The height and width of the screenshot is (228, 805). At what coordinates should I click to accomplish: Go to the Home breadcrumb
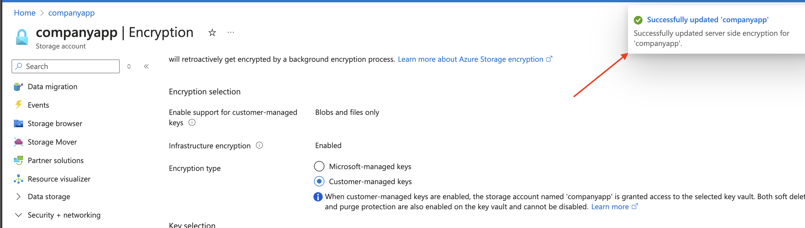(x=25, y=13)
